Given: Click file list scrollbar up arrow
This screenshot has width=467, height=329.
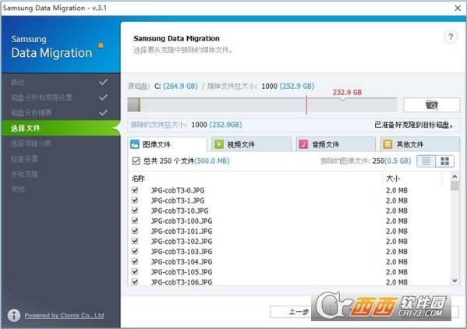Looking at the screenshot, I should coord(455,177).
